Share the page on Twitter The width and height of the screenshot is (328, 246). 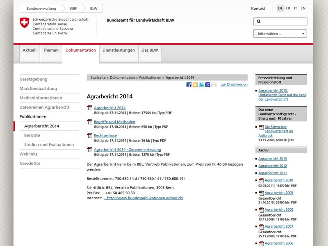[x=202, y=85]
